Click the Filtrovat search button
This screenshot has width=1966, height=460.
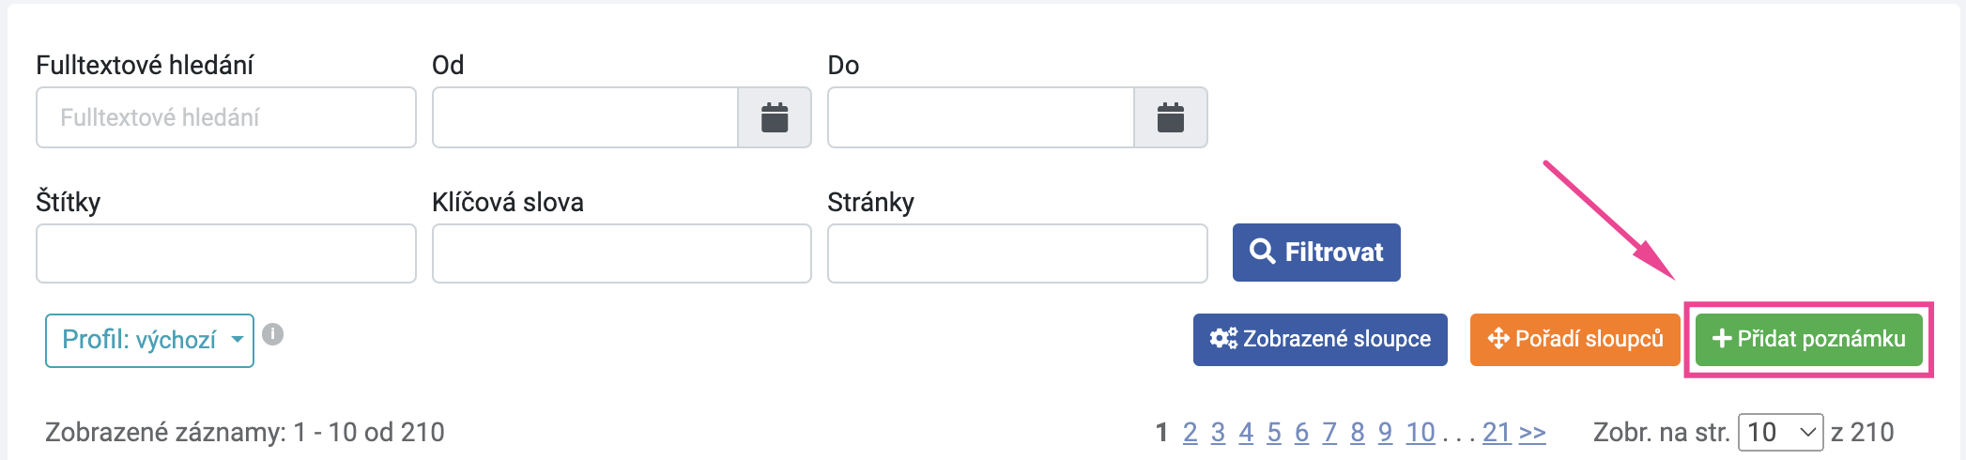click(1316, 253)
